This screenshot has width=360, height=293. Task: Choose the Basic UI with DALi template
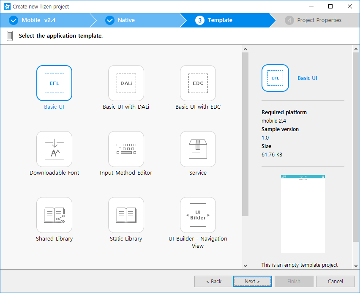[126, 83]
